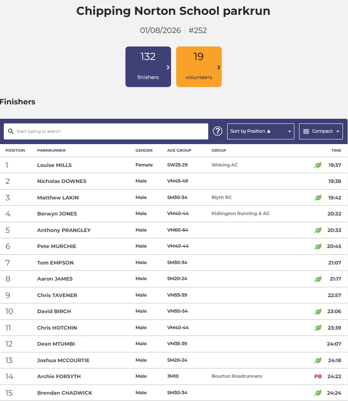Click the leaf icon in David BIRCH's row

[x=318, y=311]
